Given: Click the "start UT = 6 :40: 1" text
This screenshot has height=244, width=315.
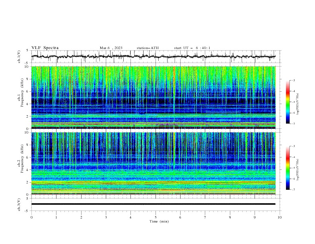Looking at the screenshot, I should 192,48.
